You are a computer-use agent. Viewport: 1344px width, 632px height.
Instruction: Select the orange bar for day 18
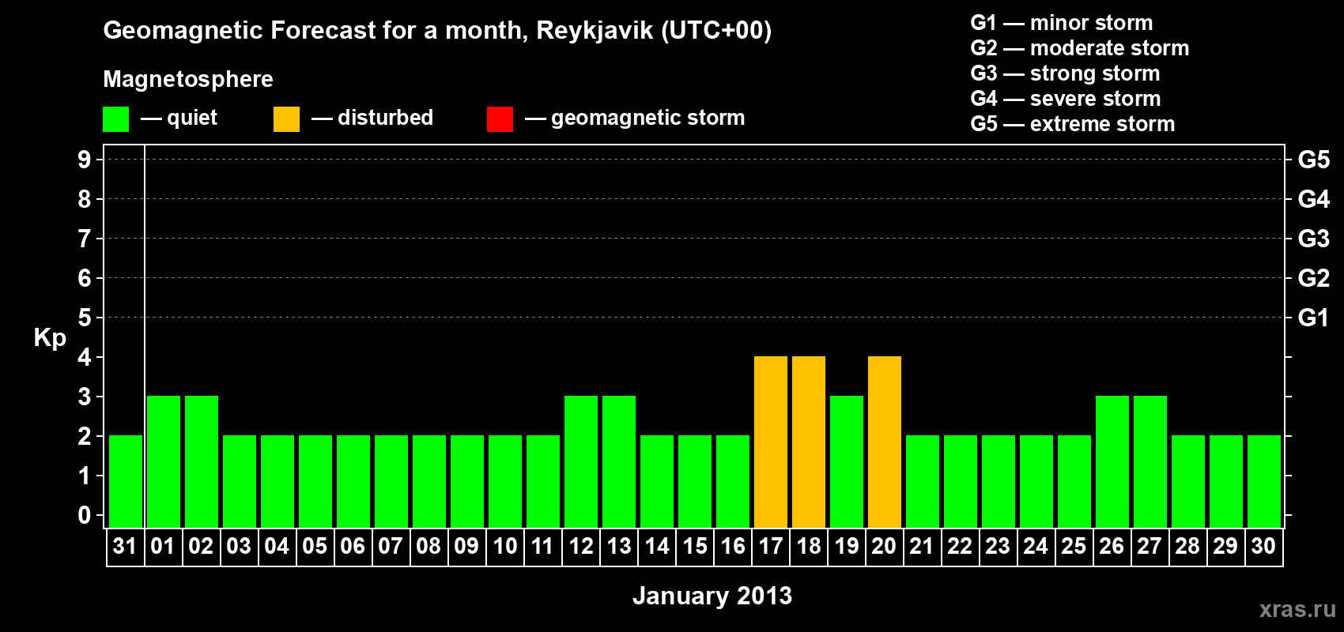pyautogui.click(x=809, y=442)
